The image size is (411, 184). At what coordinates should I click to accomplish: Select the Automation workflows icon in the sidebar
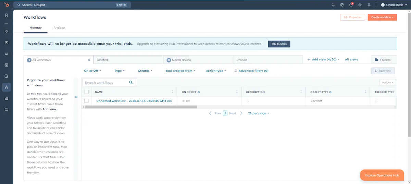(6, 87)
